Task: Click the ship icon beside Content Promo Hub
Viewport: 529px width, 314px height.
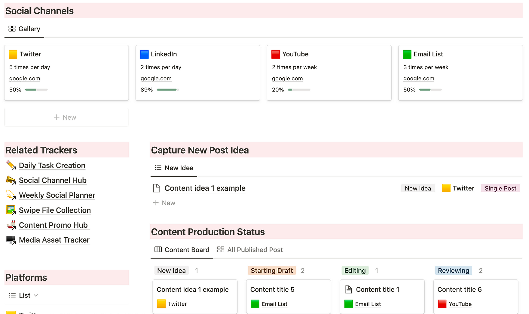Action: coord(11,225)
